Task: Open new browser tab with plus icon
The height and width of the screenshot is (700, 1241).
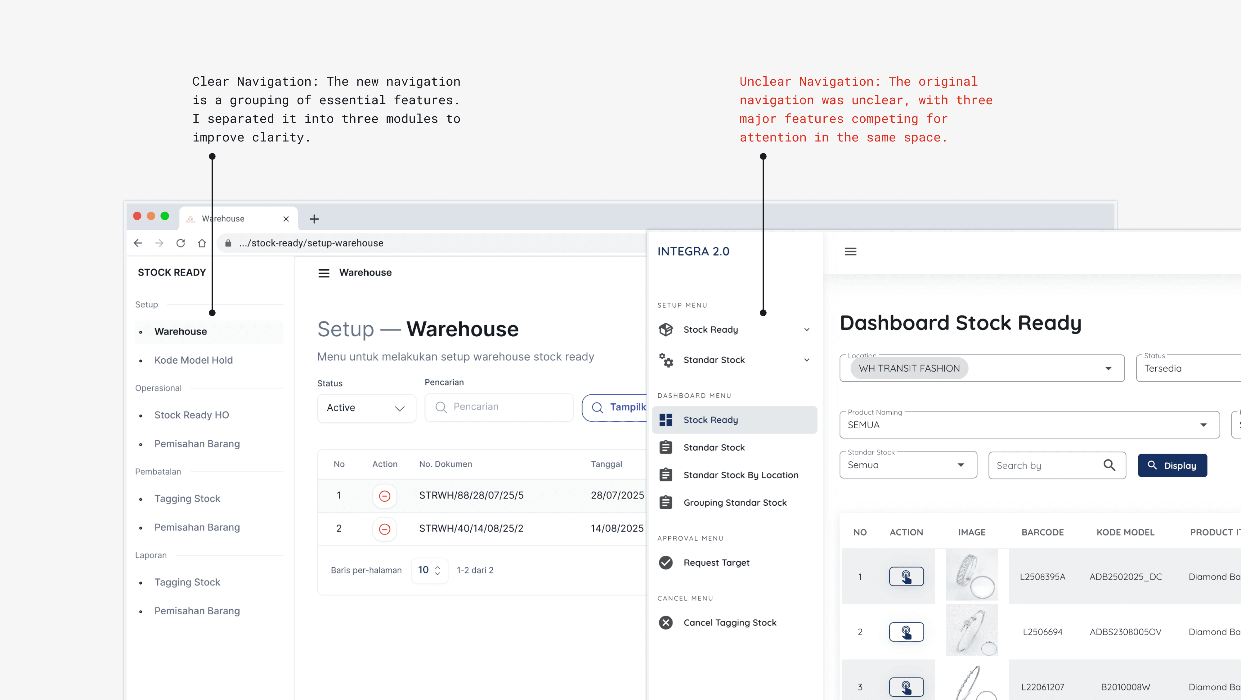Action: [314, 219]
